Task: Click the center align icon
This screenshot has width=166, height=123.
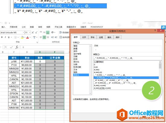Action: [44, 37]
